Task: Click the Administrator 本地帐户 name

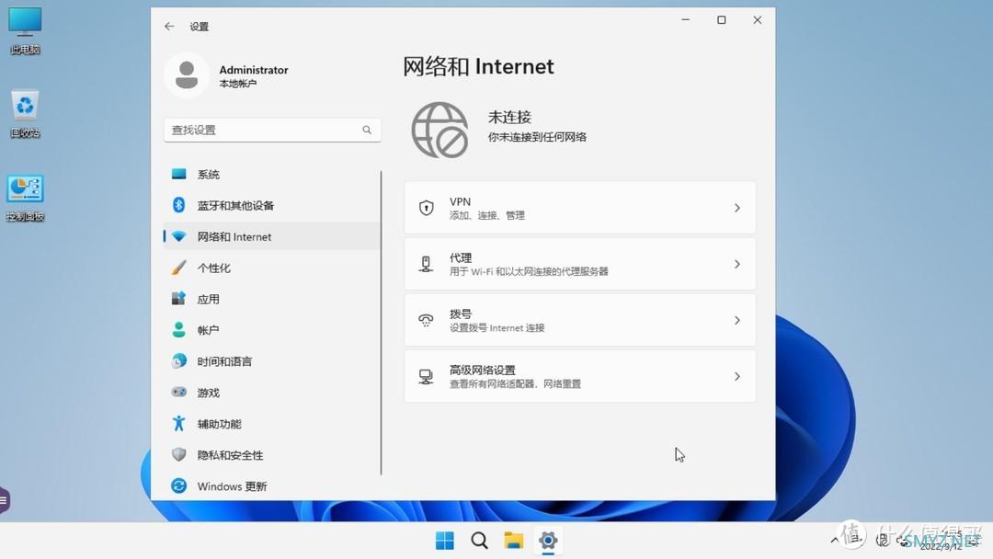Action: point(254,75)
